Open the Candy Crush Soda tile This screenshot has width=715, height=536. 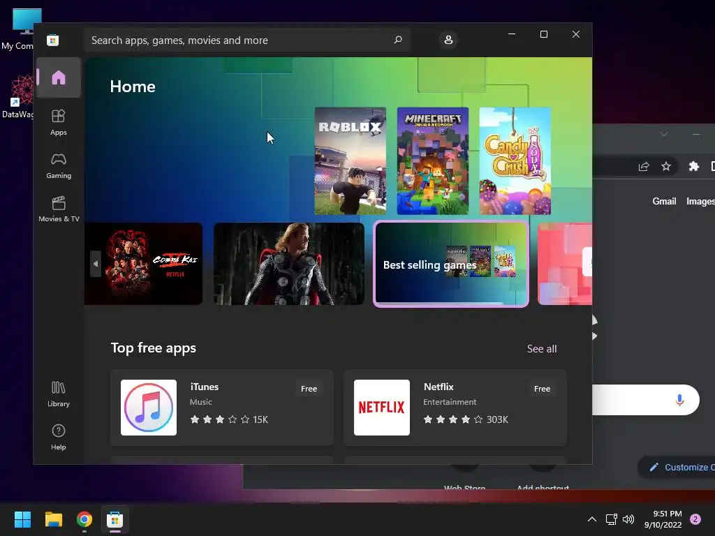[x=515, y=161]
